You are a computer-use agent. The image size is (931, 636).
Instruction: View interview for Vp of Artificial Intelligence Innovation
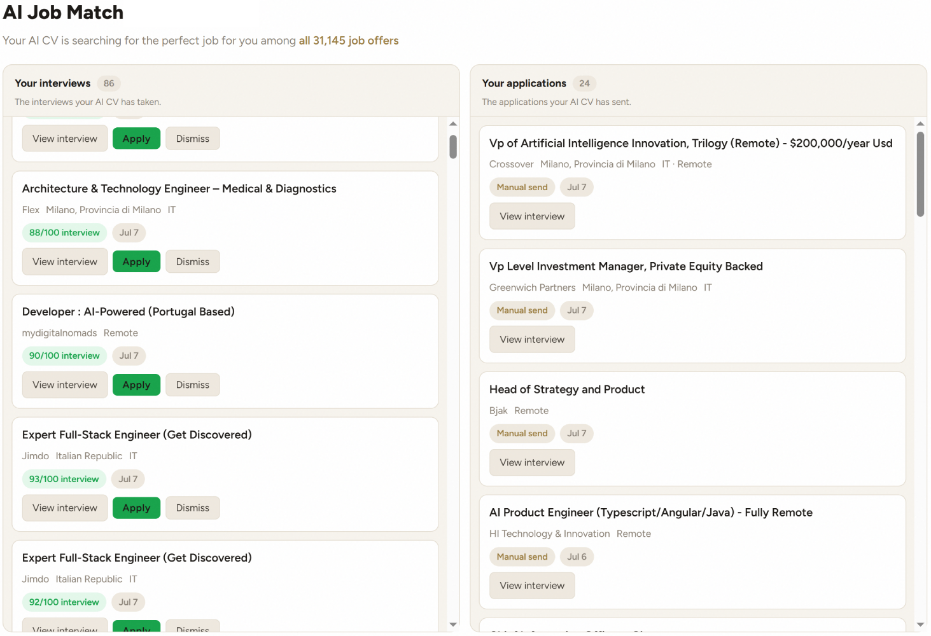[532, 216]
